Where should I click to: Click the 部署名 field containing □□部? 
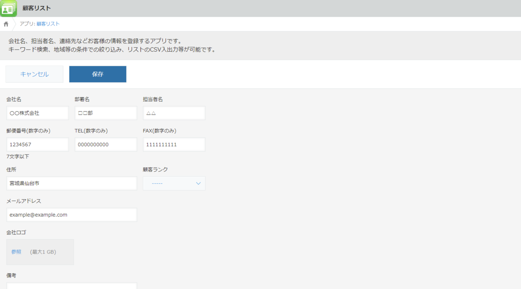tap(106, 113)
